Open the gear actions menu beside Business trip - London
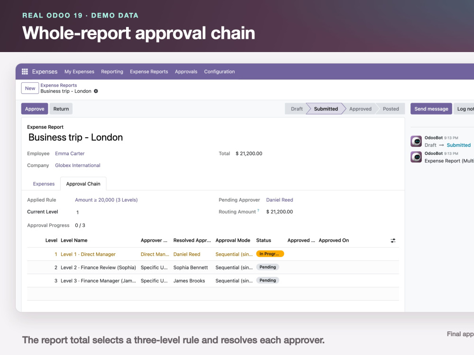474x355 pixels. [96, 91]
